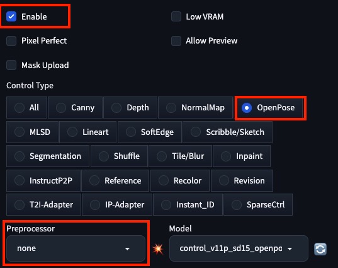Tick the Allow Preview checkbox
This screenshot has height=268, width=338.
coord(176,41)
